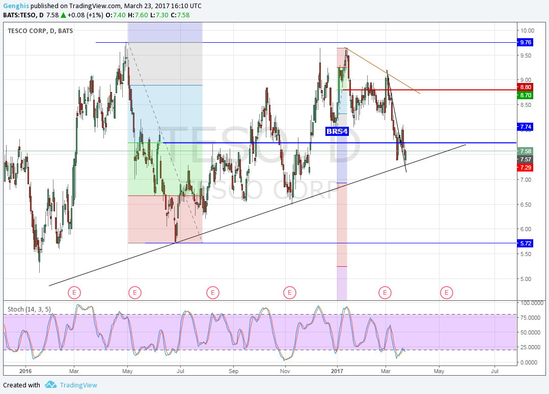Click the Created with footer text
This screenshot has width=549, height=394.
[22, 385]
